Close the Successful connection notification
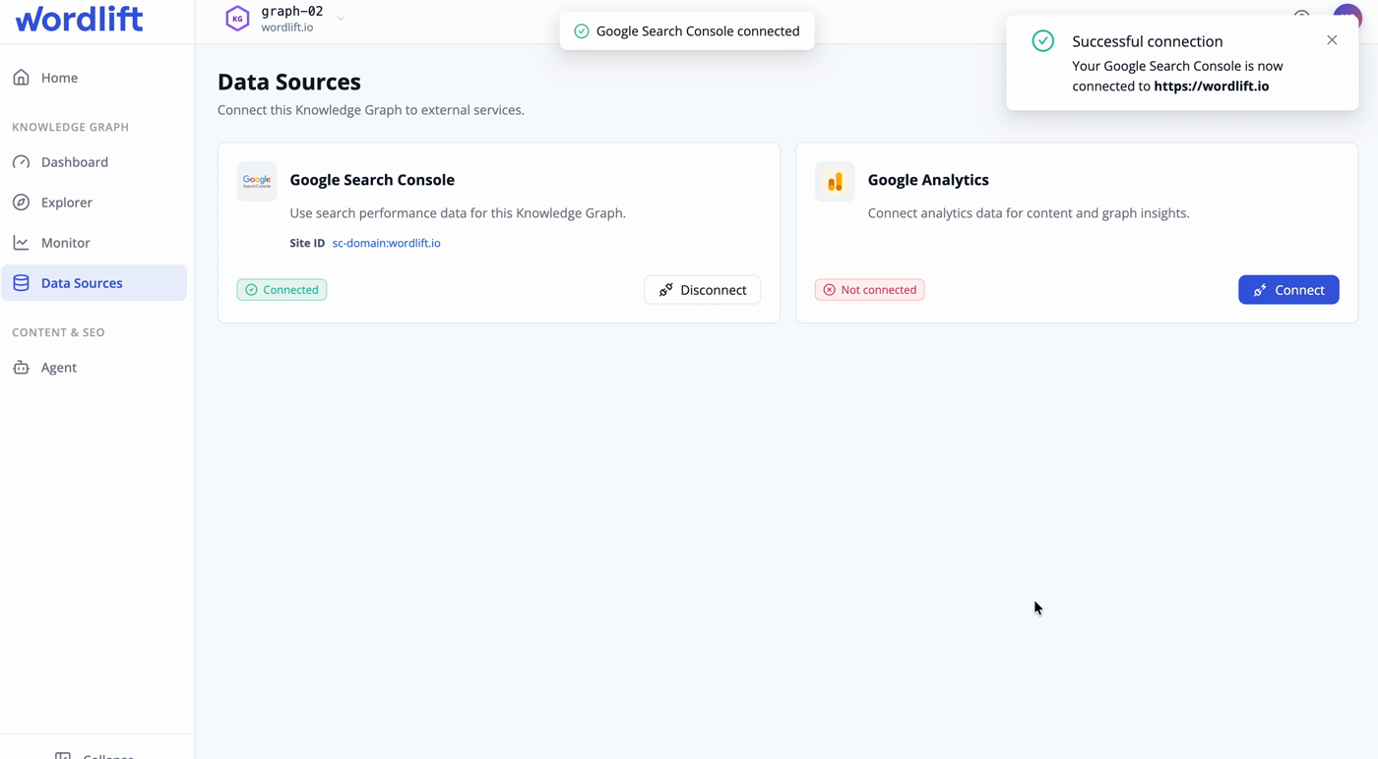Viewport: 1378px width, 759px height. click(1332, 40)
